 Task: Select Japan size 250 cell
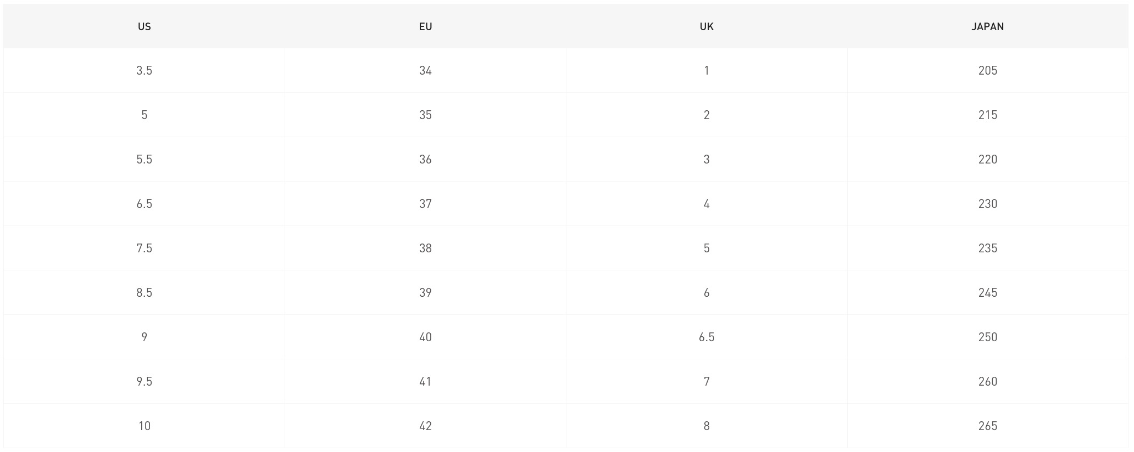tap(988, 337)
